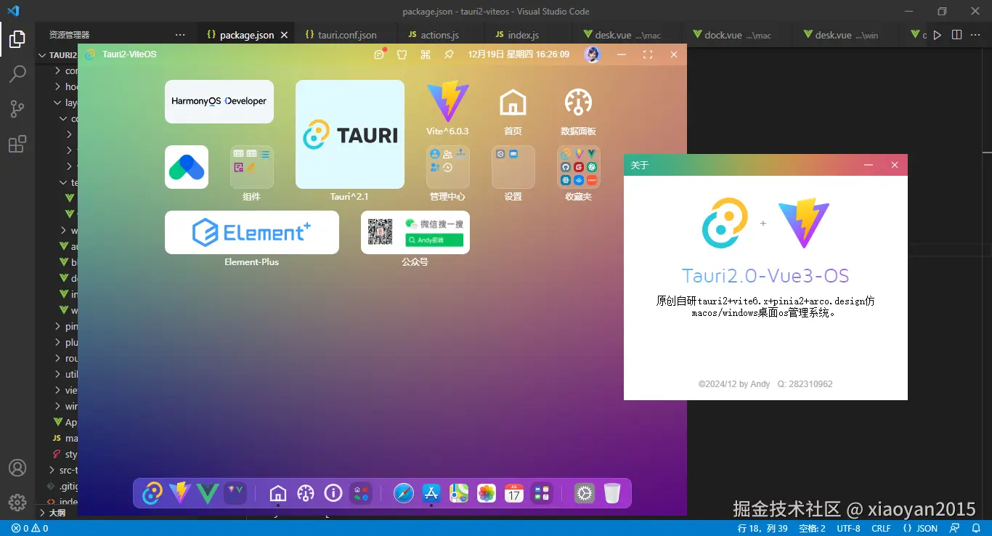Screen dimensions: 992x536
Task: Click the UTF-8 encoding in the status bar
Action: pos(848,529)
